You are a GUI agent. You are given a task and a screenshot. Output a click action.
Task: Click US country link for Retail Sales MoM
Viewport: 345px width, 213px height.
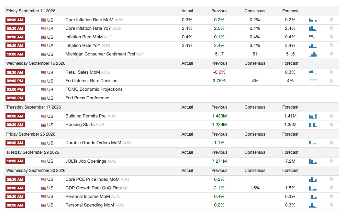(50, 72)
